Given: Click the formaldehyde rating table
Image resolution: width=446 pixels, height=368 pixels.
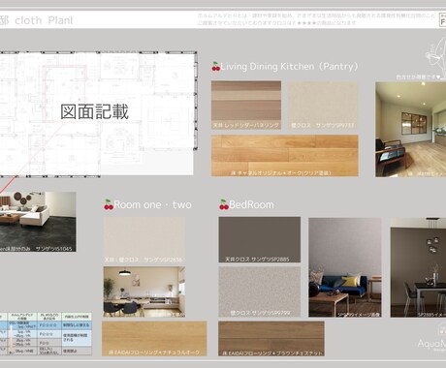Looking at the screenshot, I should pyautogui.click(x=46, y=334).
